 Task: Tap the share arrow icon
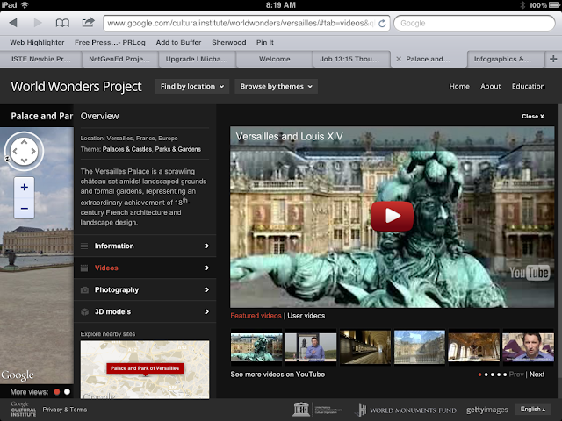click(88, 22)
